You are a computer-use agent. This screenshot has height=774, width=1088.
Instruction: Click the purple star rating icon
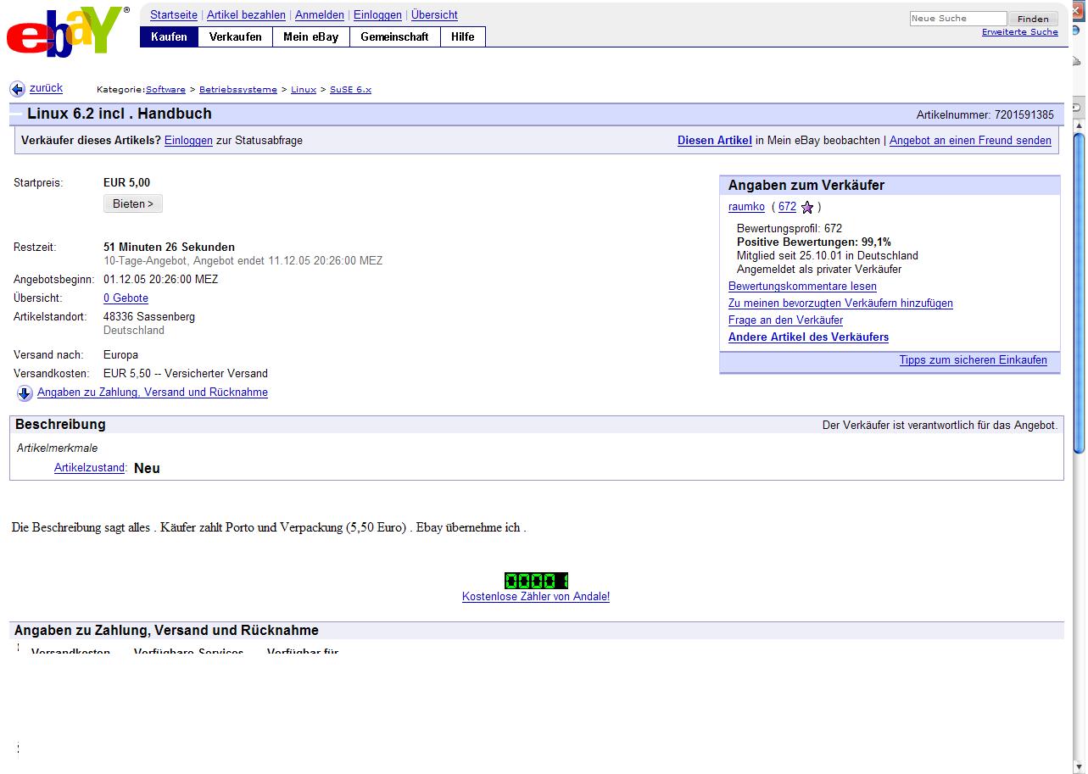[x=807, y=207]
